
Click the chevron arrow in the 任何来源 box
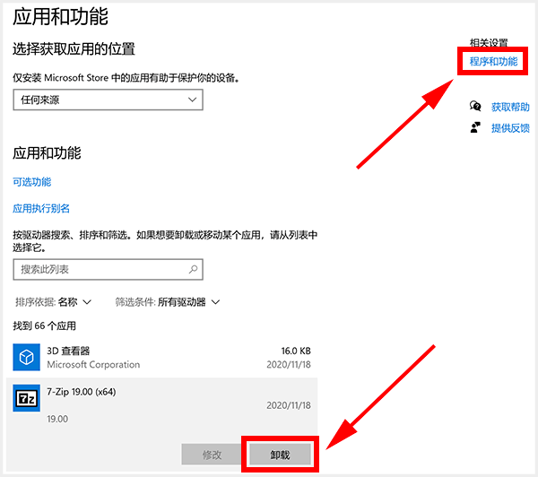(x=193, y=100)
